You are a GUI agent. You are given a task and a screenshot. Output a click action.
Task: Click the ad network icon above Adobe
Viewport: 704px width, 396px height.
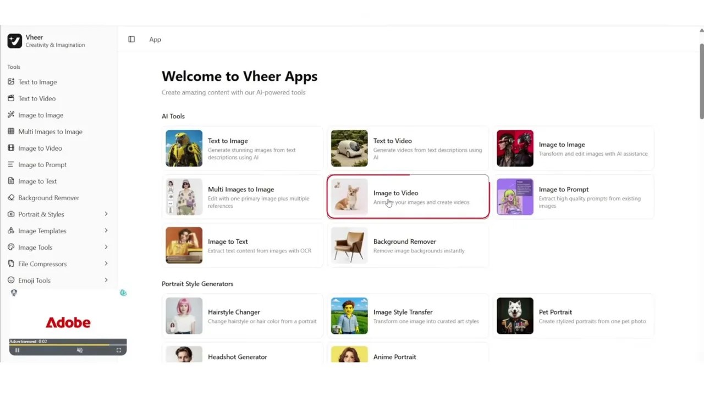(x=14, y=293)
